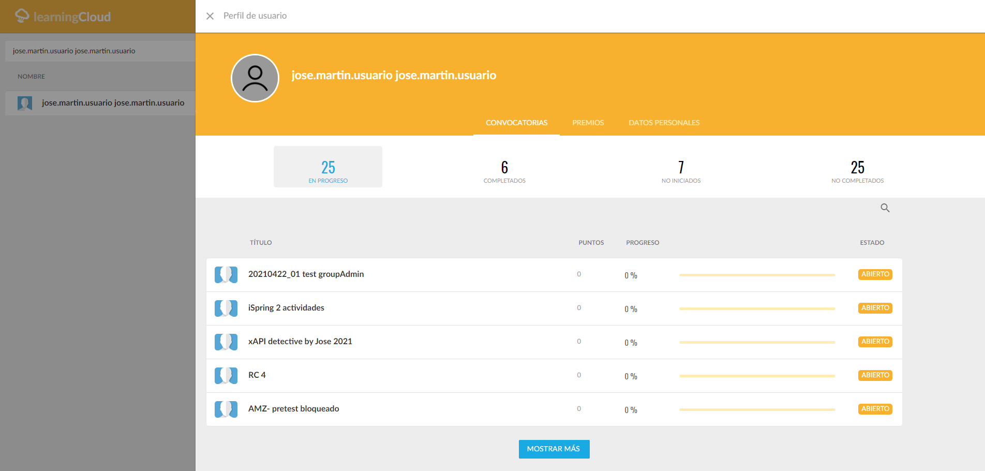Image resolution: width=985 pixels, height=471 pixels.
Task: Switch to the Premios tab
Action: [x=588, y=123]
